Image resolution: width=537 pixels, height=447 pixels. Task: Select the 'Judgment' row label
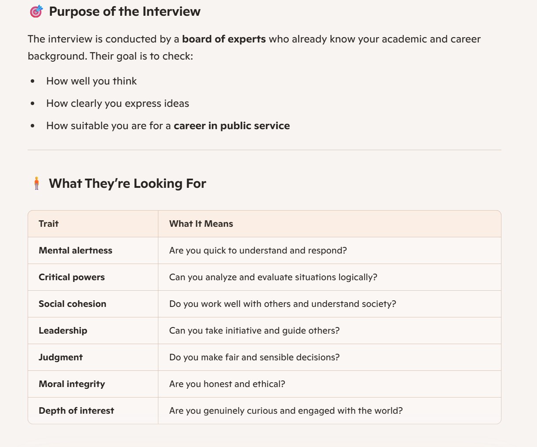[x=61, y=357]
